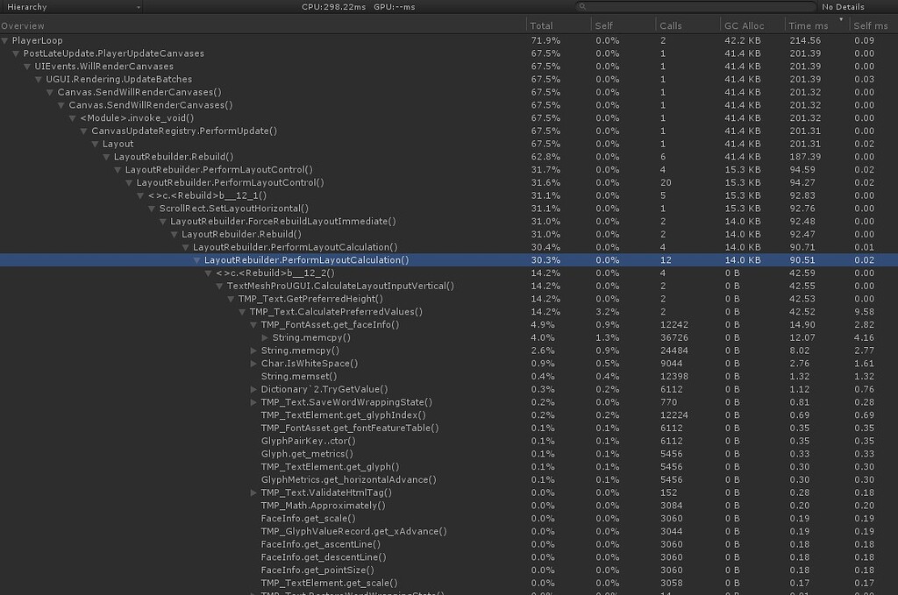This screenshot has height=595, width=898.
Task: Collapse the highlighted LayoutRebuilder.PerformLayoutCalculation() node
Action: pyautogui.click(x=196, y=259)
